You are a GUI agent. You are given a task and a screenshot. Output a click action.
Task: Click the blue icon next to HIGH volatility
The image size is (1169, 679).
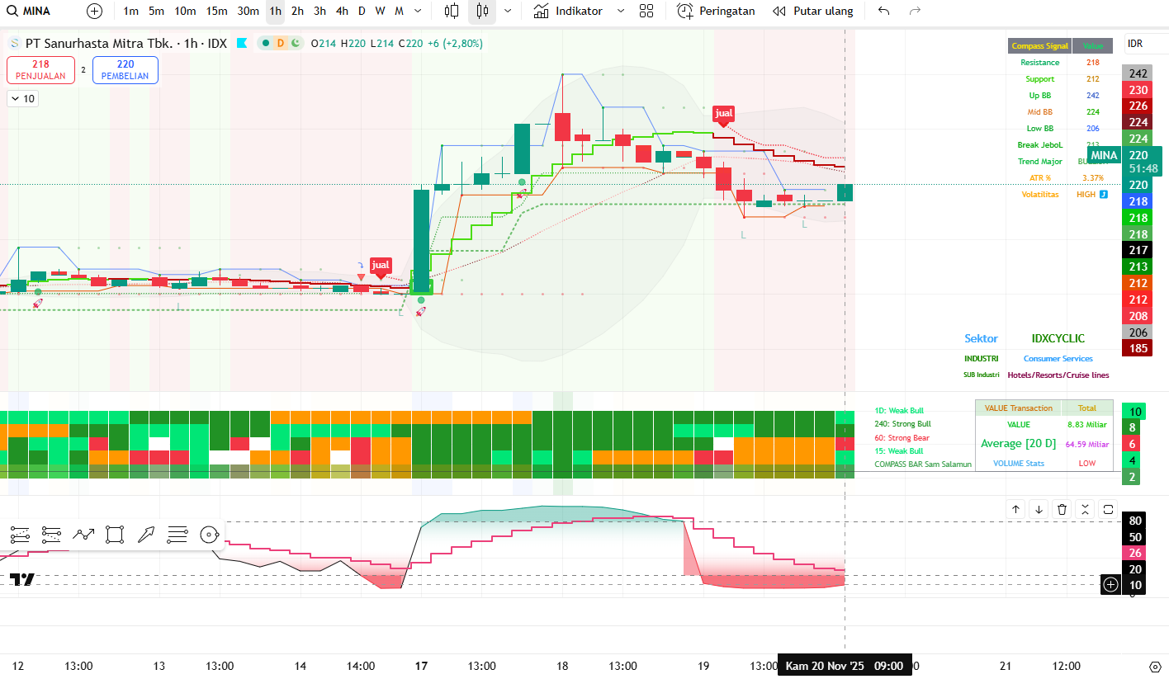[x=1103, y=195]
